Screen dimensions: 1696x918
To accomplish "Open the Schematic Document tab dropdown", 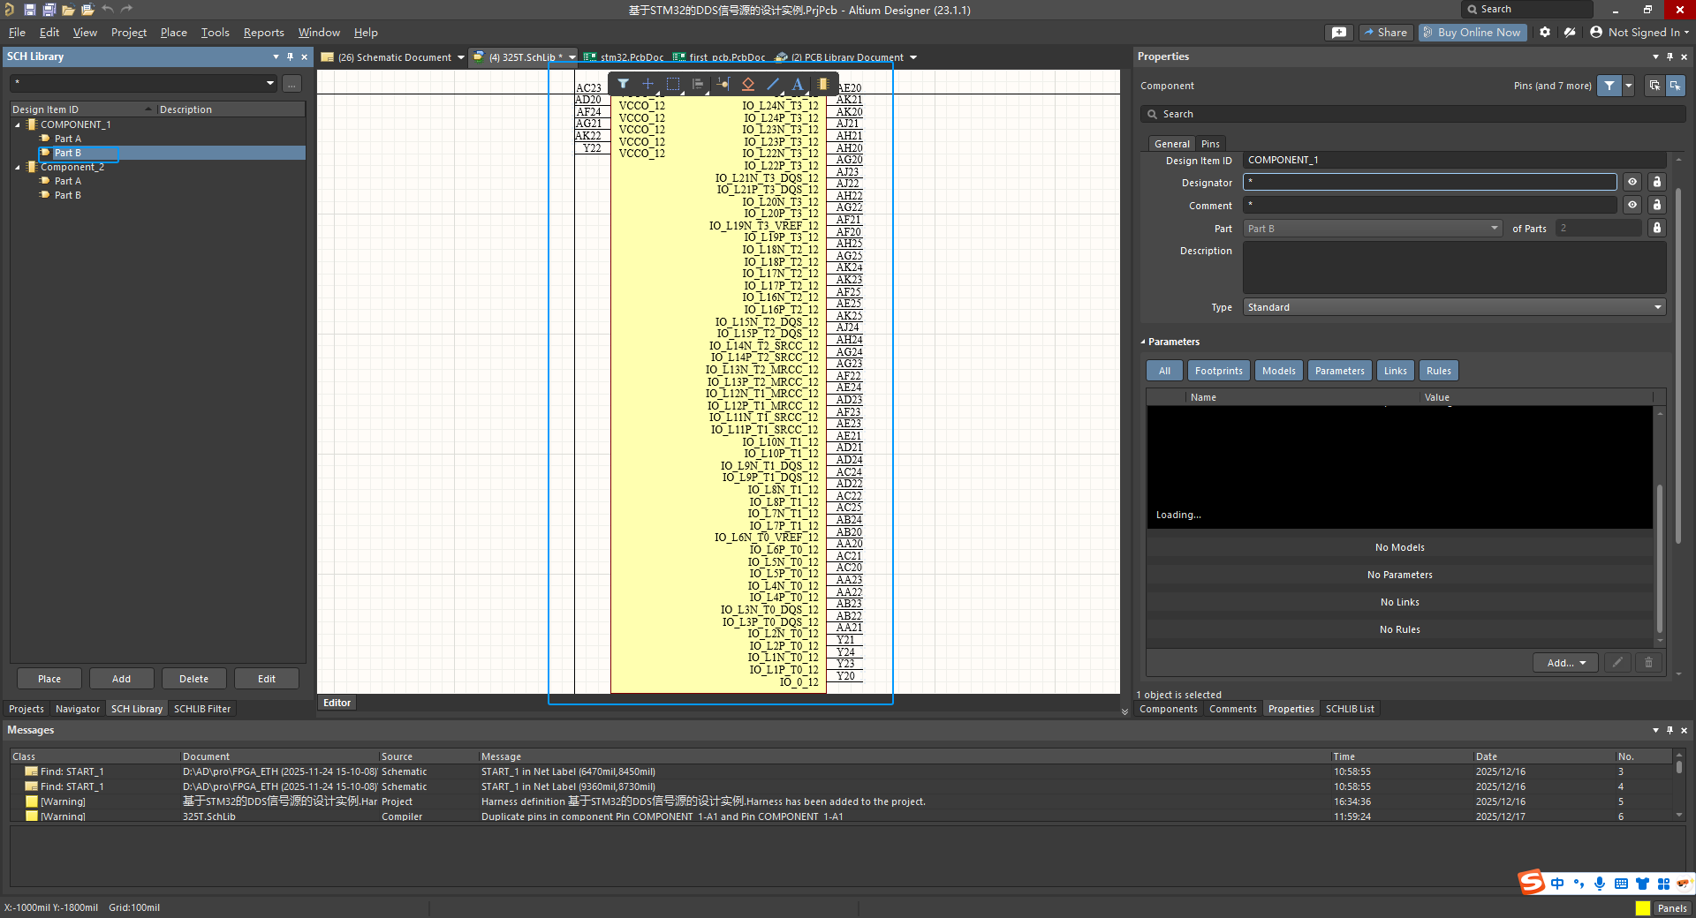I will click(x=460, y=57).
